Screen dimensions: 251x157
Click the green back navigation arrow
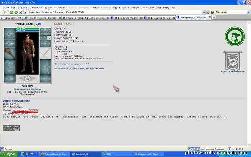click(x=12, y=12)
